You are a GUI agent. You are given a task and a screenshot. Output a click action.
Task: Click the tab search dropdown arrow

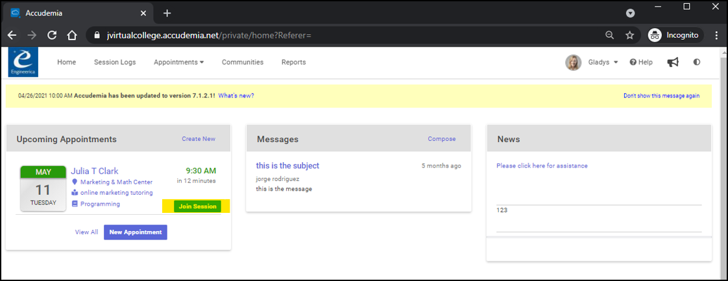point(630,14)
